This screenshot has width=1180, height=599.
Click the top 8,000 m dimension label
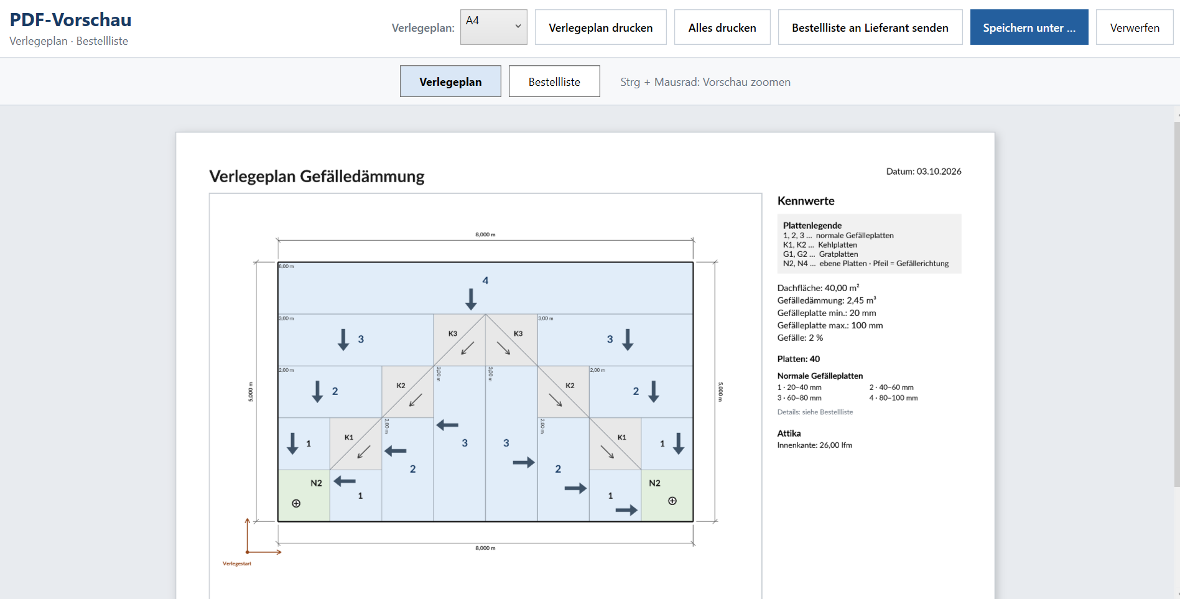coord(485,234)
